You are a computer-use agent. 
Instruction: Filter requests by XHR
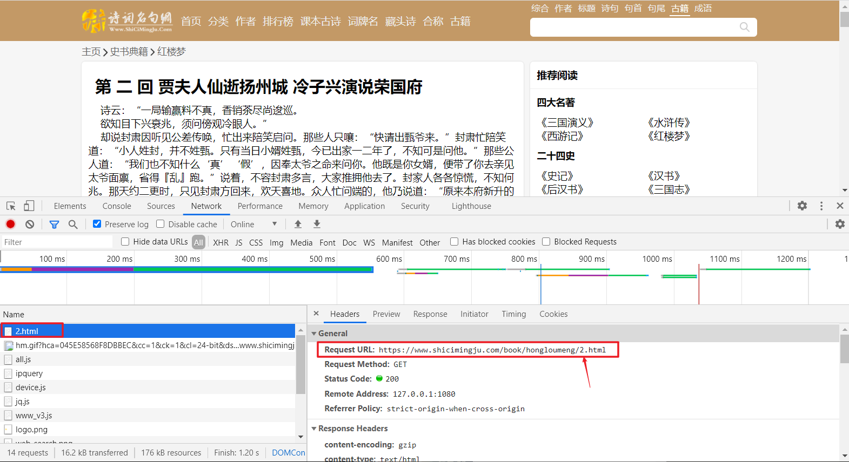220,243
